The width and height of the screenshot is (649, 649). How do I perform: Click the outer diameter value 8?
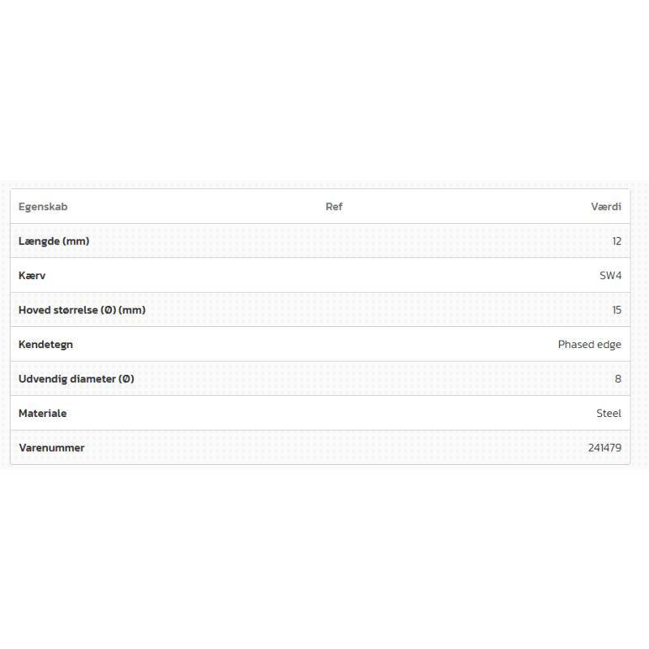click(618, 379)
